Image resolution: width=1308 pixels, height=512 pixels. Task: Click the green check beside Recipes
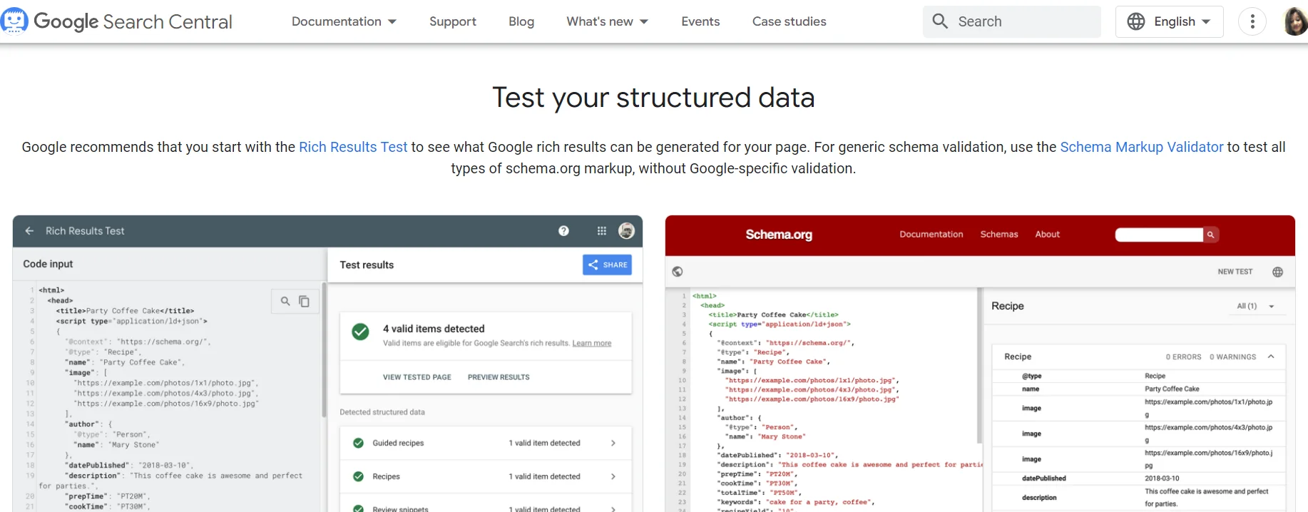click(358, 476)
